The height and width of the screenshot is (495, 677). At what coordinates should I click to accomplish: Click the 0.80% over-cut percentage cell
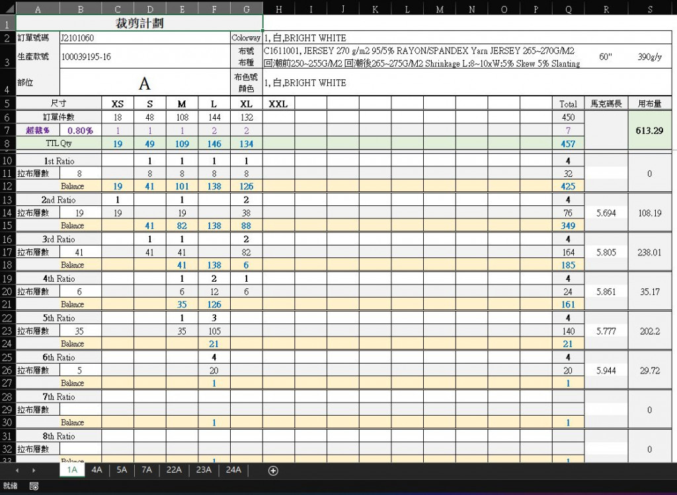(x=80, y=130)
